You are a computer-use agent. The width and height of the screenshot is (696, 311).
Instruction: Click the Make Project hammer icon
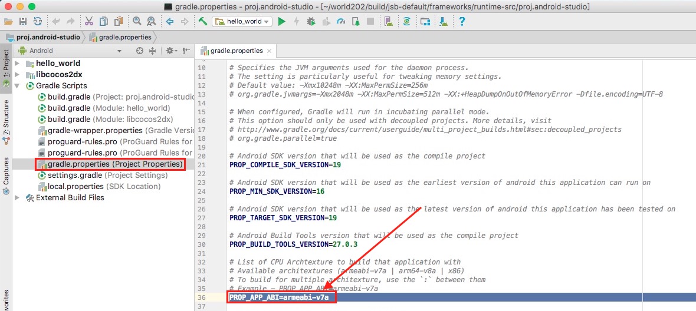click(203, 21)
